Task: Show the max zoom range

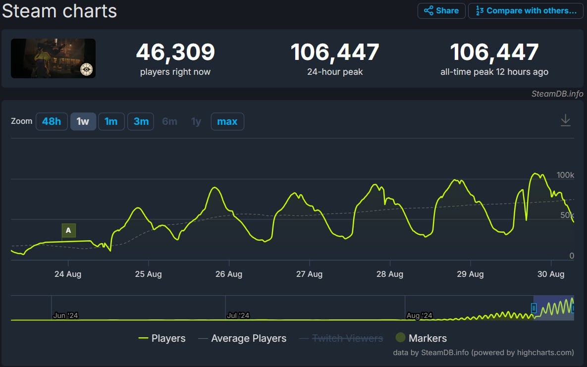Action: tap(227, 121)
